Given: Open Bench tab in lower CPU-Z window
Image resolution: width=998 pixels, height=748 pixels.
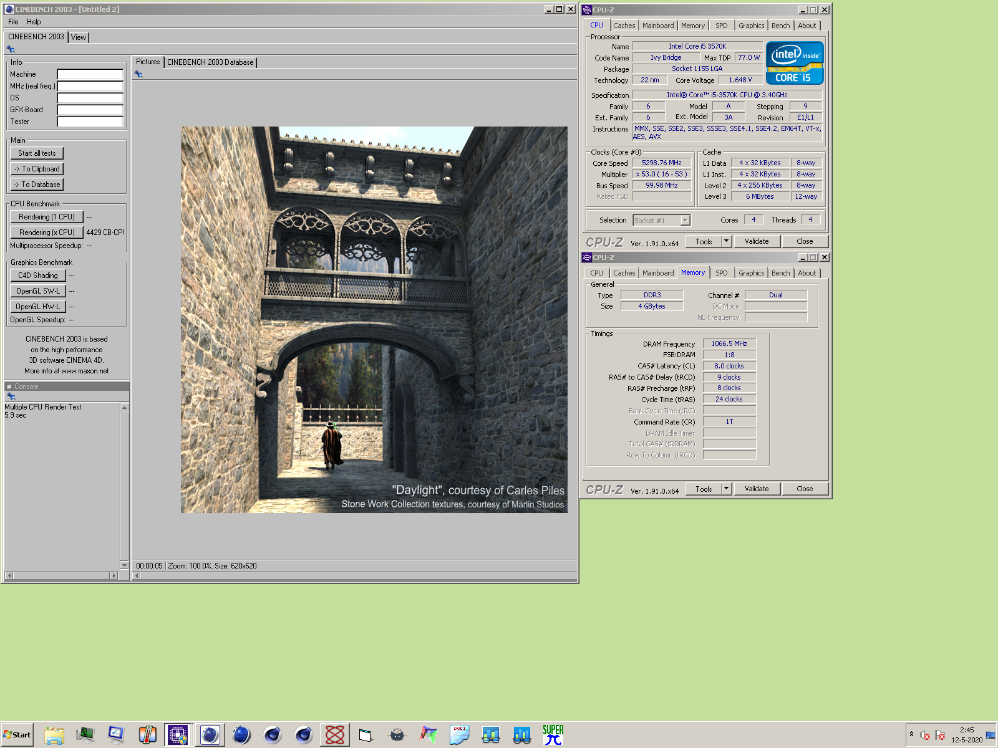Looking at the screenshot, I should coord(780,273).
